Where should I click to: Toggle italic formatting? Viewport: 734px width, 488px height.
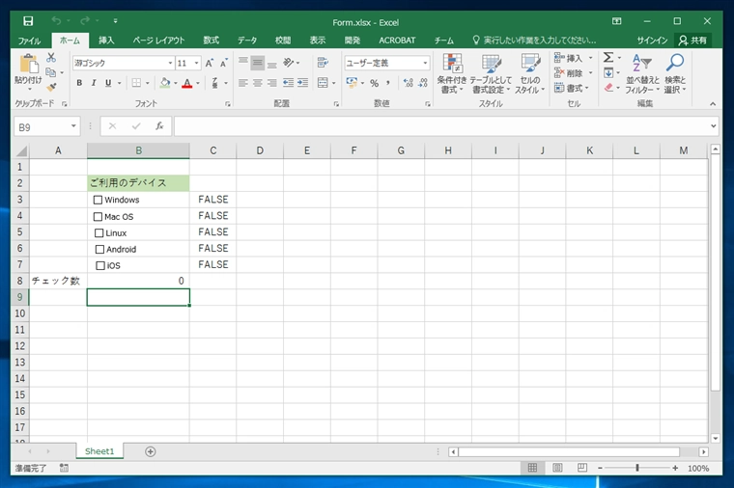(x=94, y=83)
